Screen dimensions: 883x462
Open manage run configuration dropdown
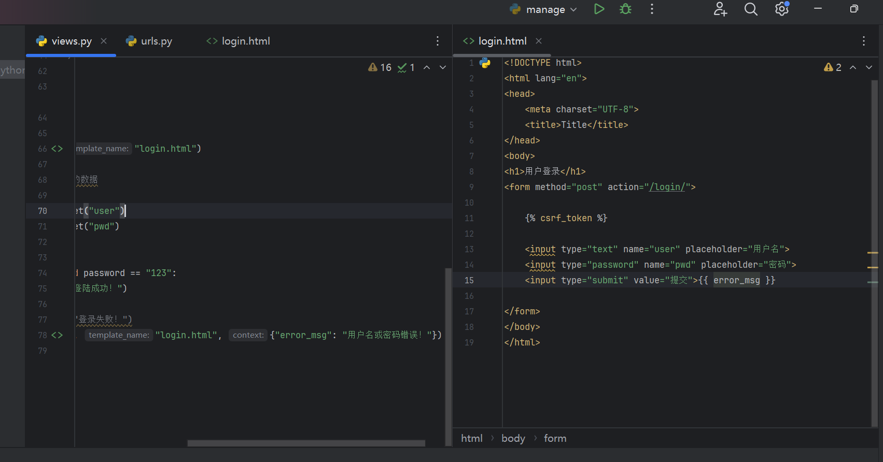pos(543,9)
